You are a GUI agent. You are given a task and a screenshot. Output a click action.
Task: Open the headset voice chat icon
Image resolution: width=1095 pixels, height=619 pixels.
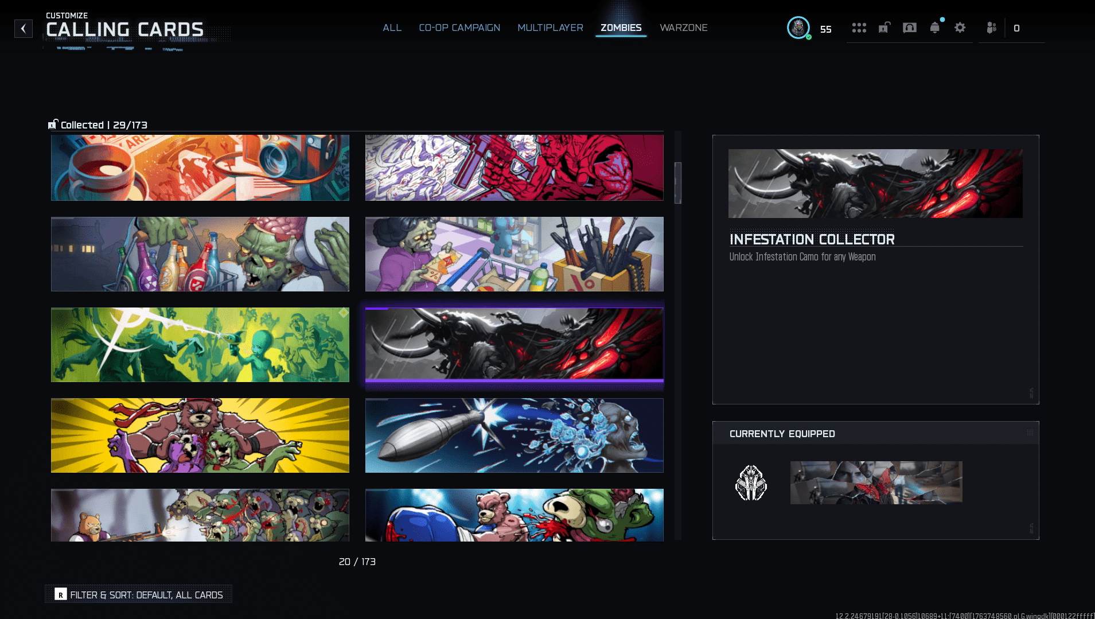(909, 28)
